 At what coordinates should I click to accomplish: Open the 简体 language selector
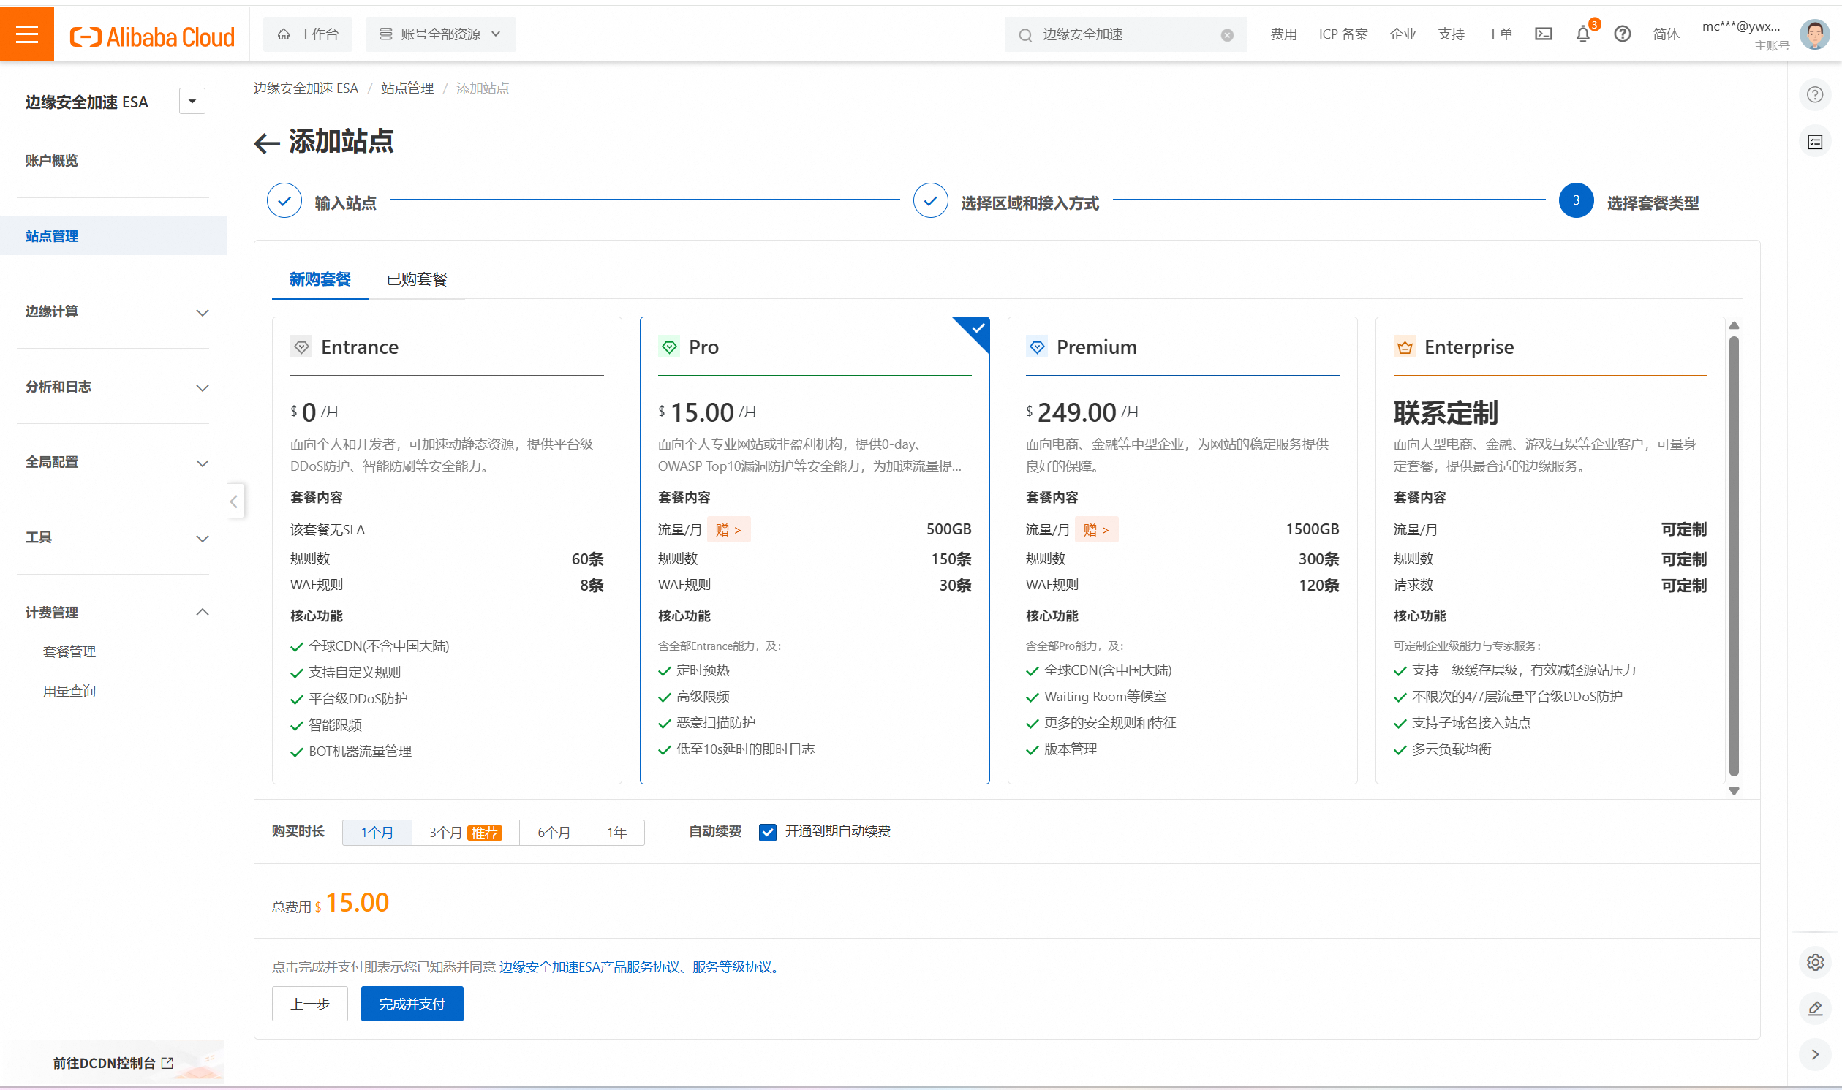tap(1665, 34)
